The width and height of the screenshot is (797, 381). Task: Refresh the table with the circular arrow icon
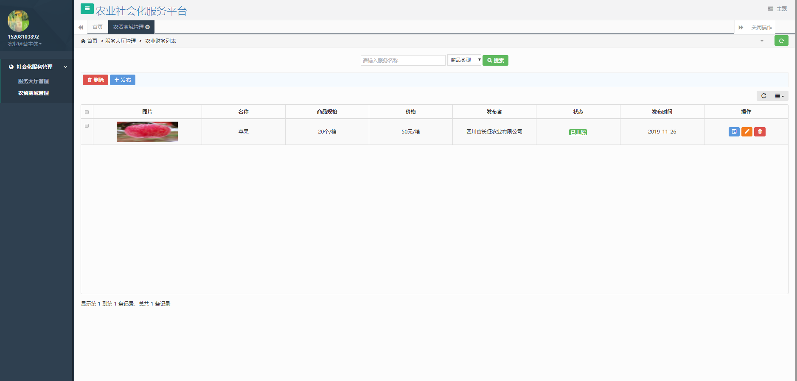(x=763, y=96)
